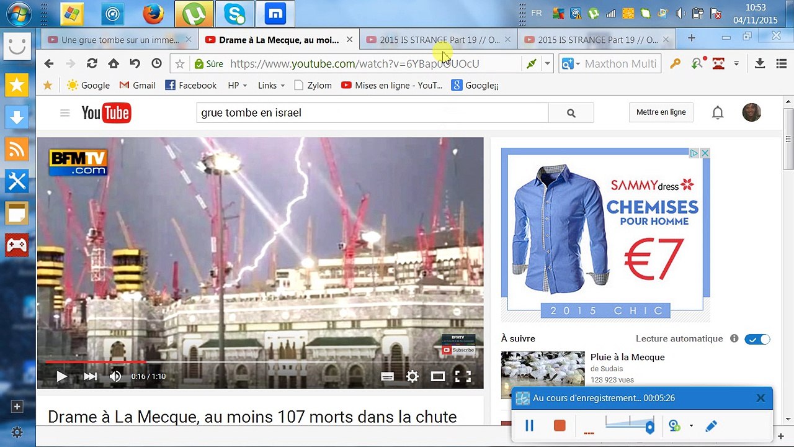
Task: Open the 'Mises en ligne - YouT...' bookmark
Action: (392, 85)
